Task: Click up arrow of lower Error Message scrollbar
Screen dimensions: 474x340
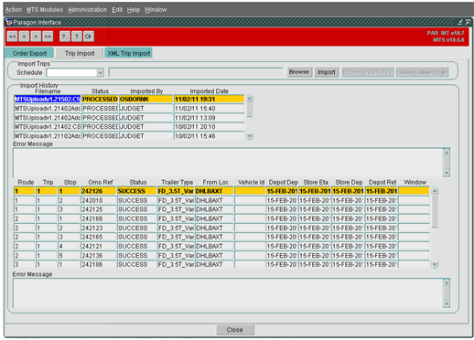Action: [x=447, y=282]
